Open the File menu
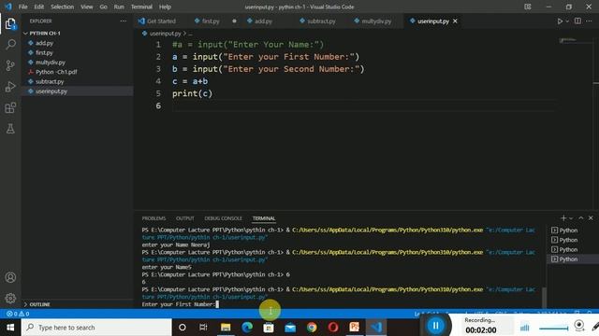The height and width of the screenshot is (336, 599). tap(22, 7)
